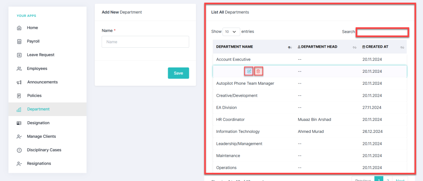Click the red delete trash icon
The height and width of the screenshot is (181, 423).
coord(258,71)
